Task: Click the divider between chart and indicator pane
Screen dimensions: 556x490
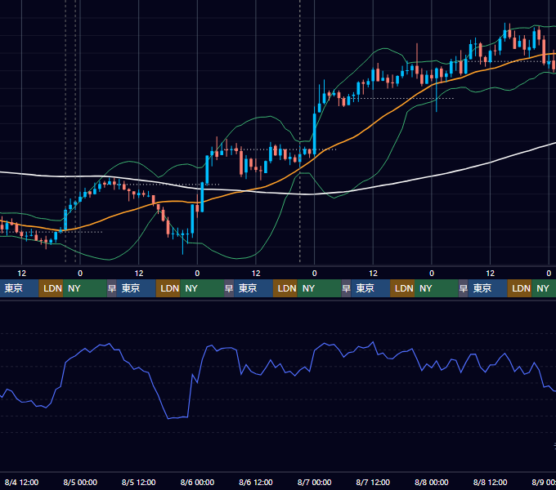Action: [x=278, y=300]
